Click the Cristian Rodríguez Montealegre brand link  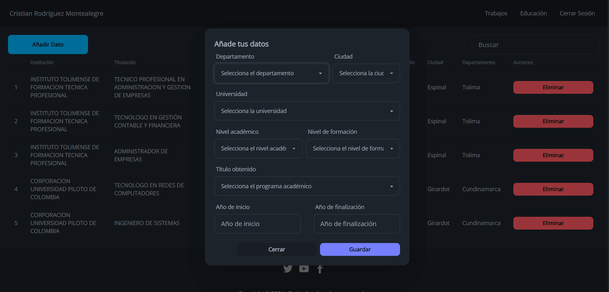[x=56, y=13]
